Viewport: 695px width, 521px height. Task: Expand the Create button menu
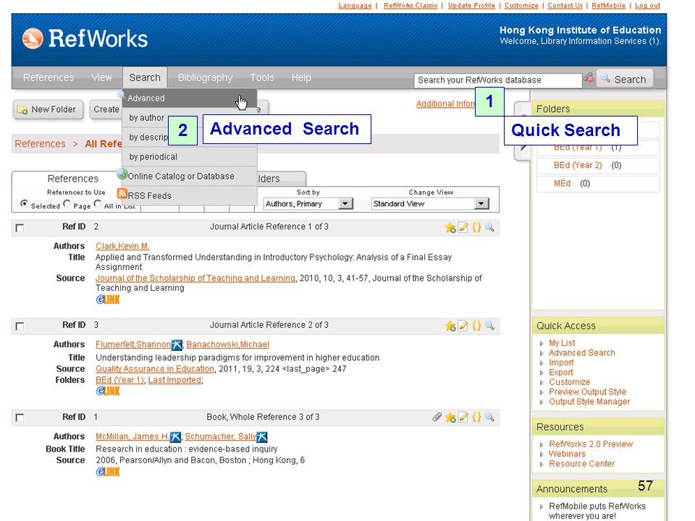click(106, 109)
